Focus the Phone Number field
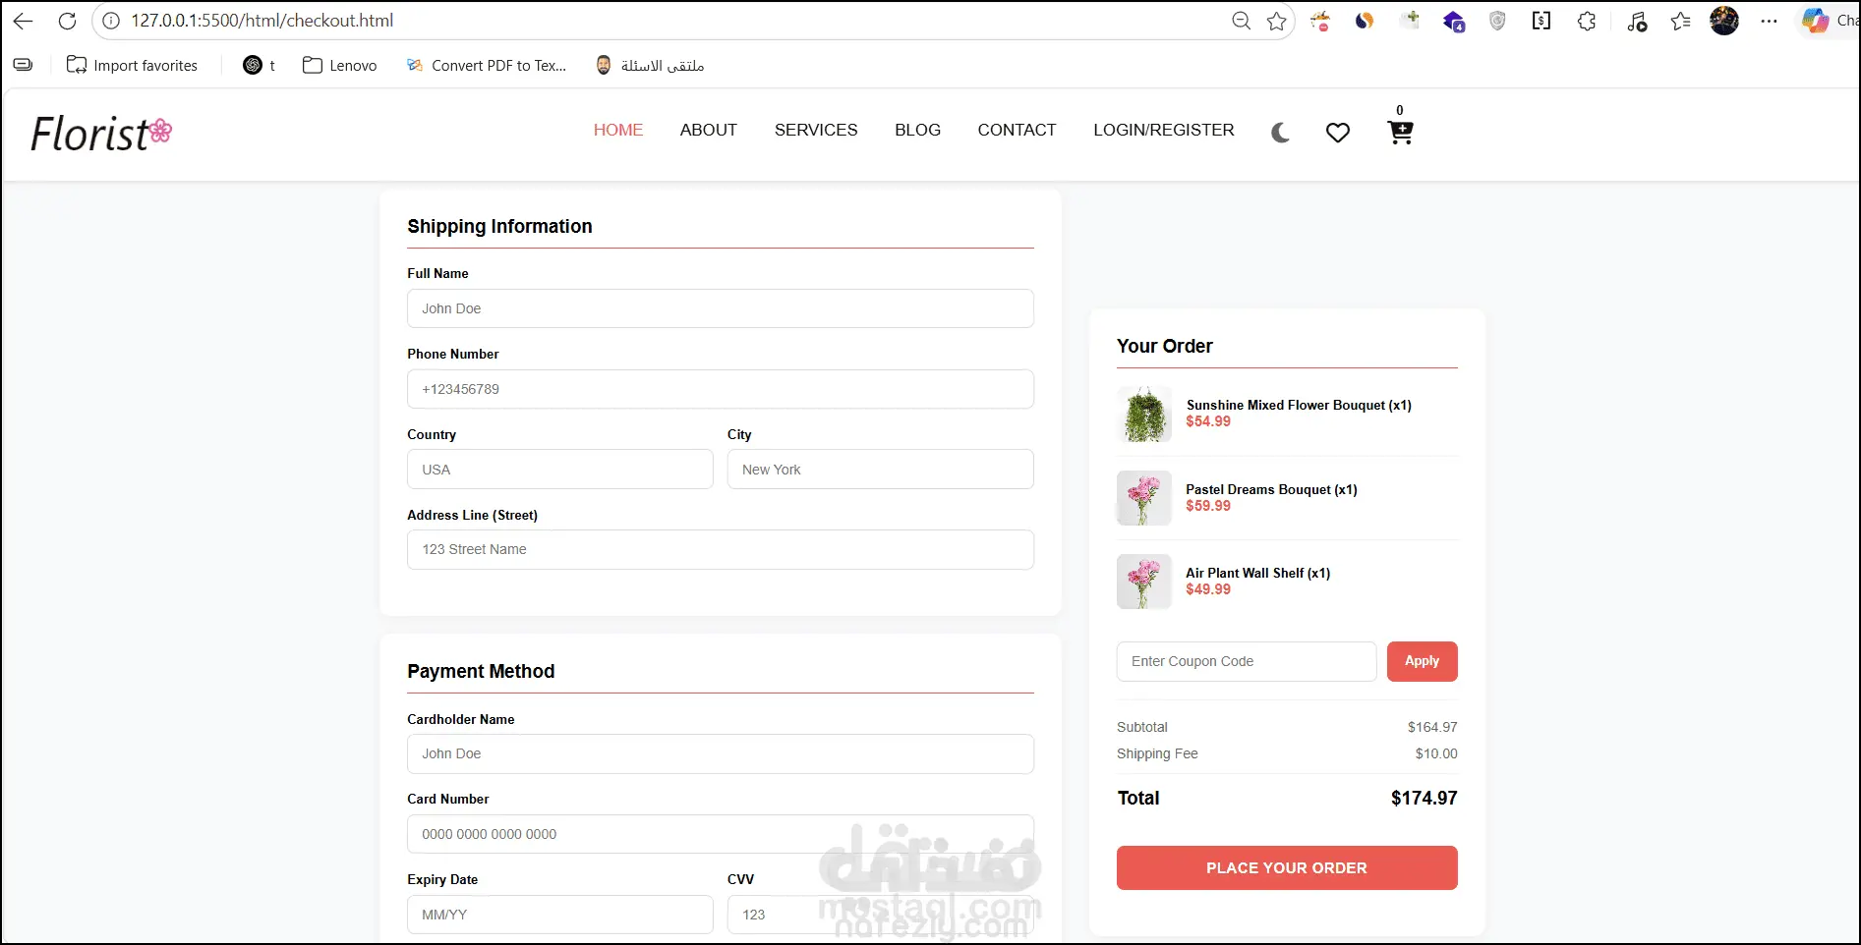Screen dimensions: 1861x945 (x=721, y=389)
